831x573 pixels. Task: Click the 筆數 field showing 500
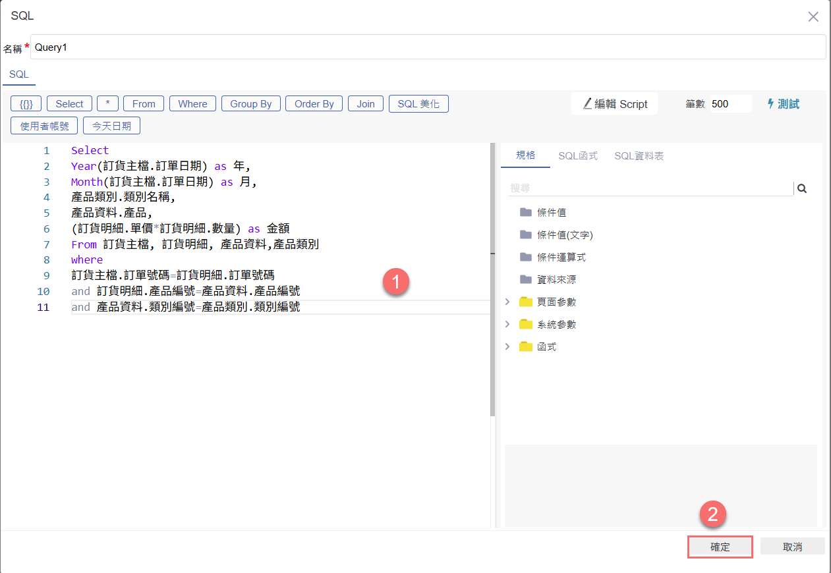730,104
